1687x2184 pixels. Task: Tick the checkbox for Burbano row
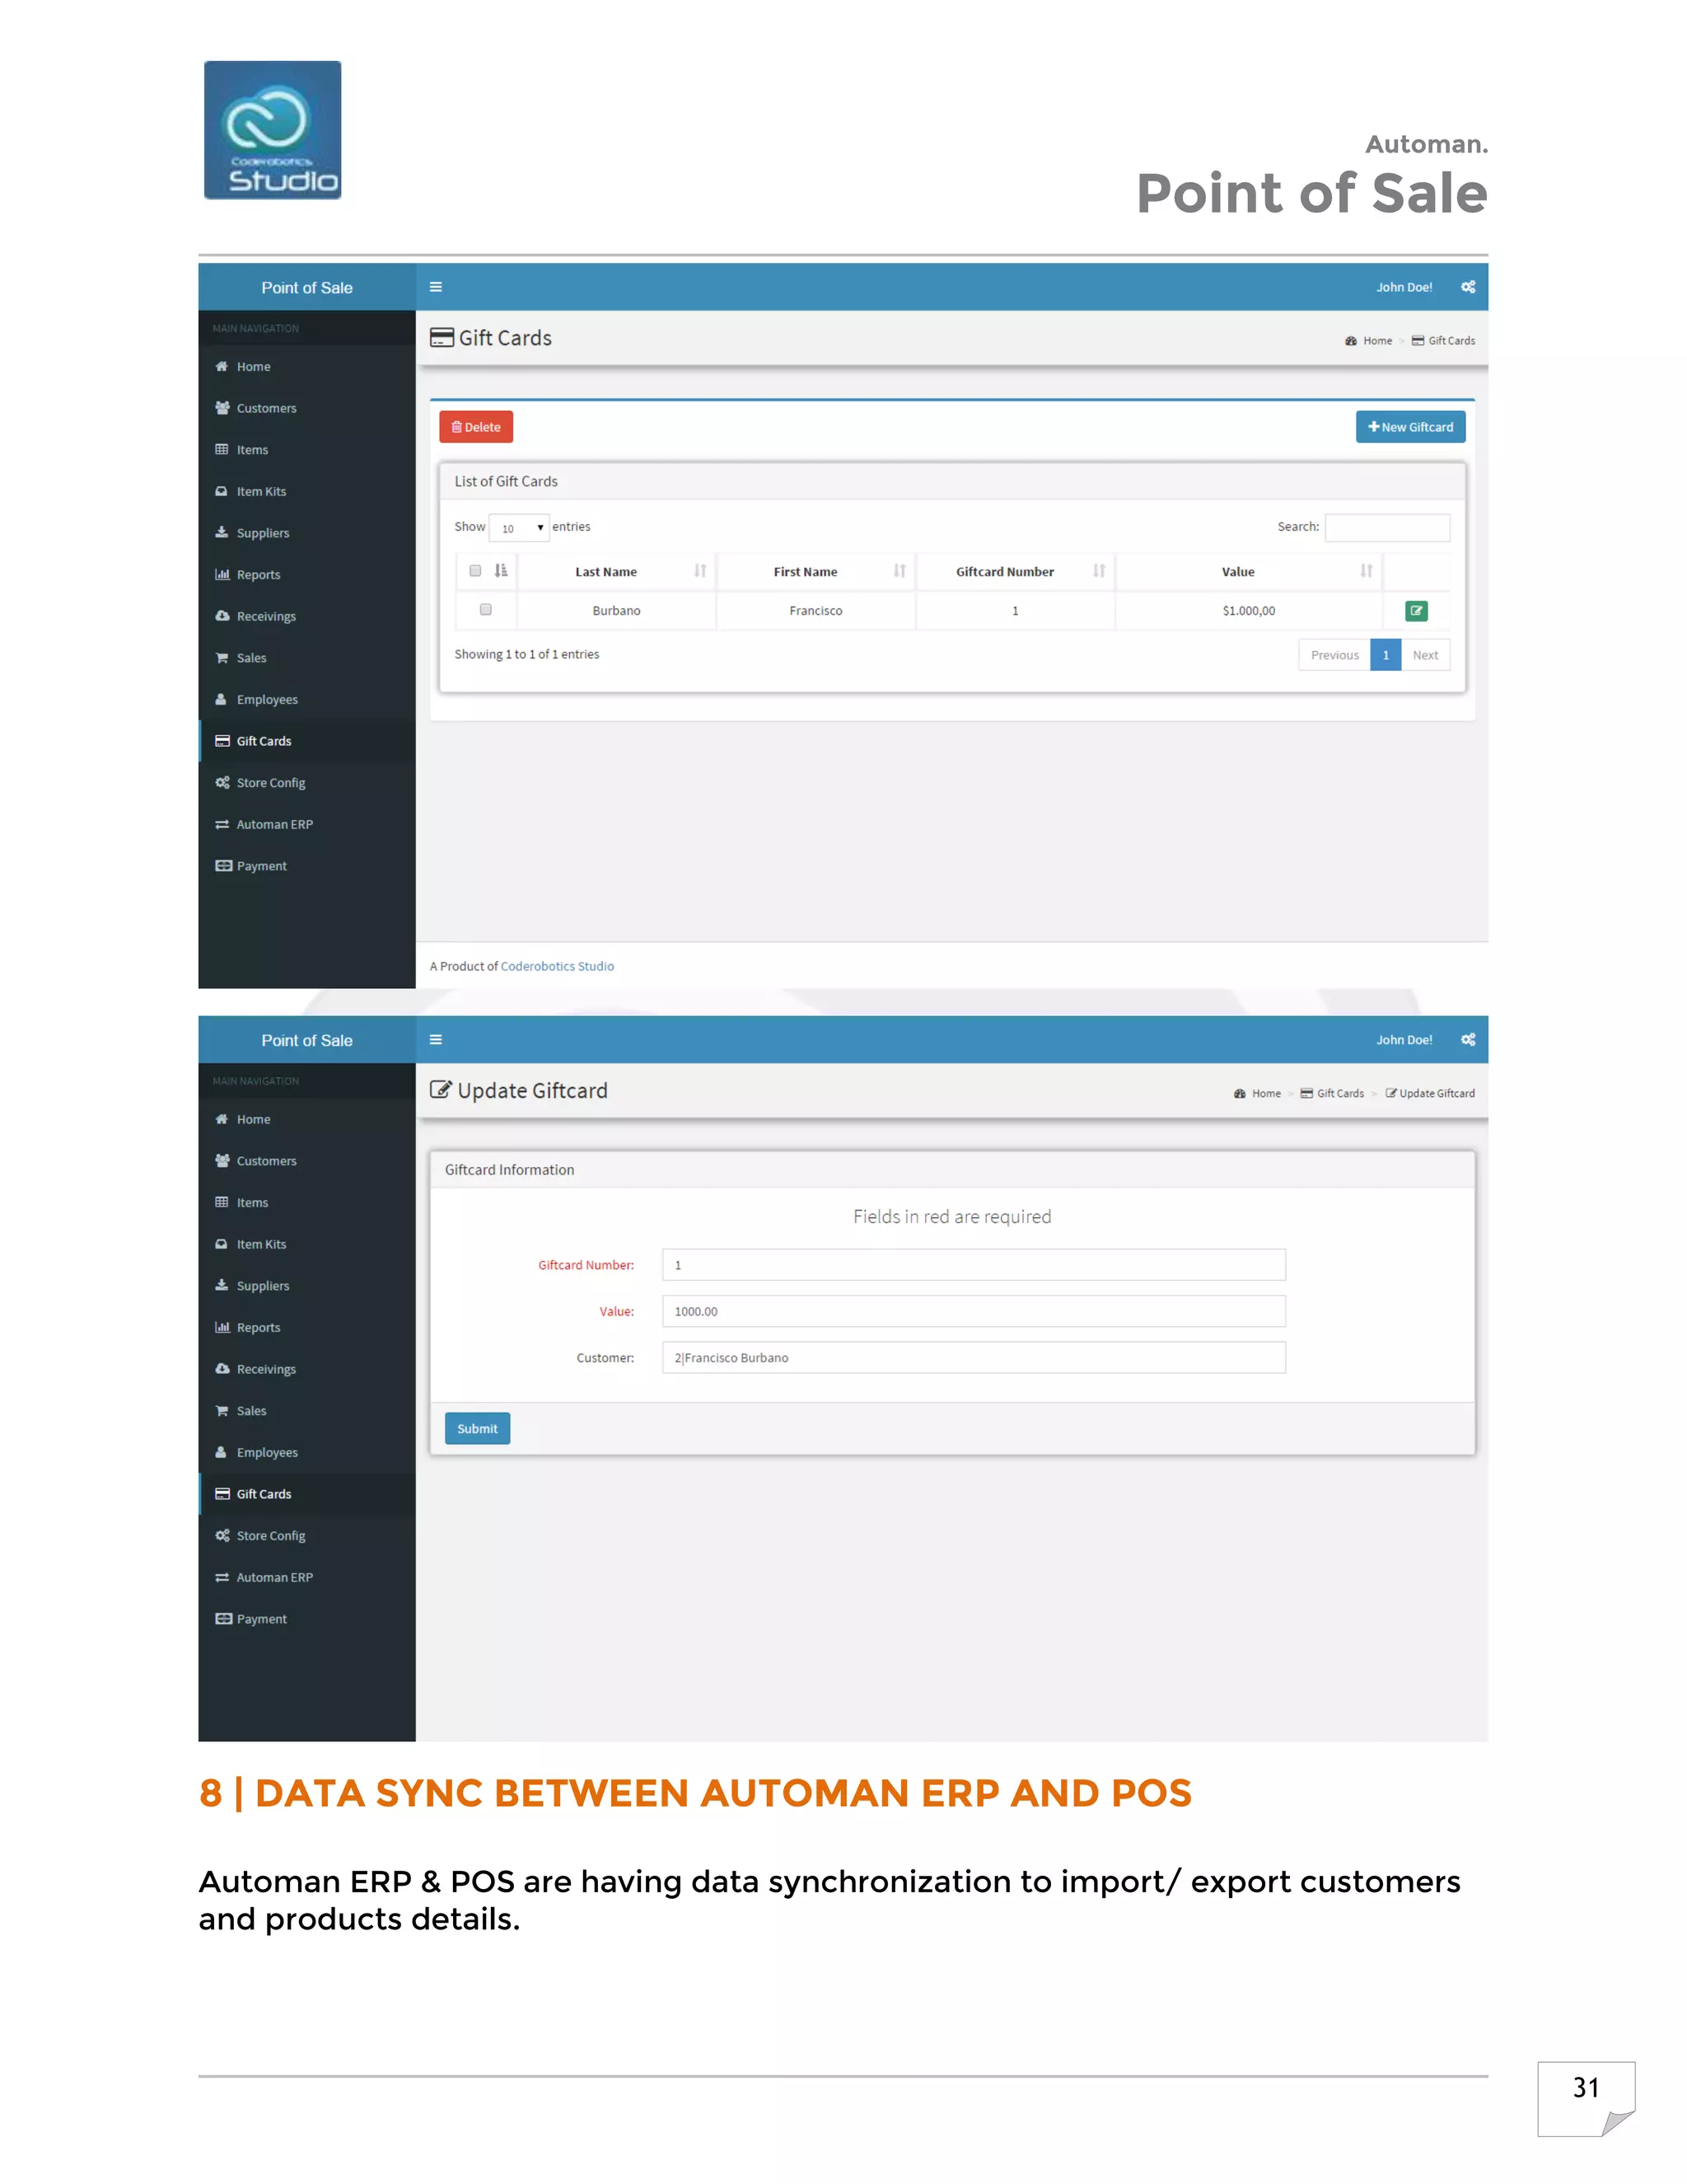coord(486,610)
